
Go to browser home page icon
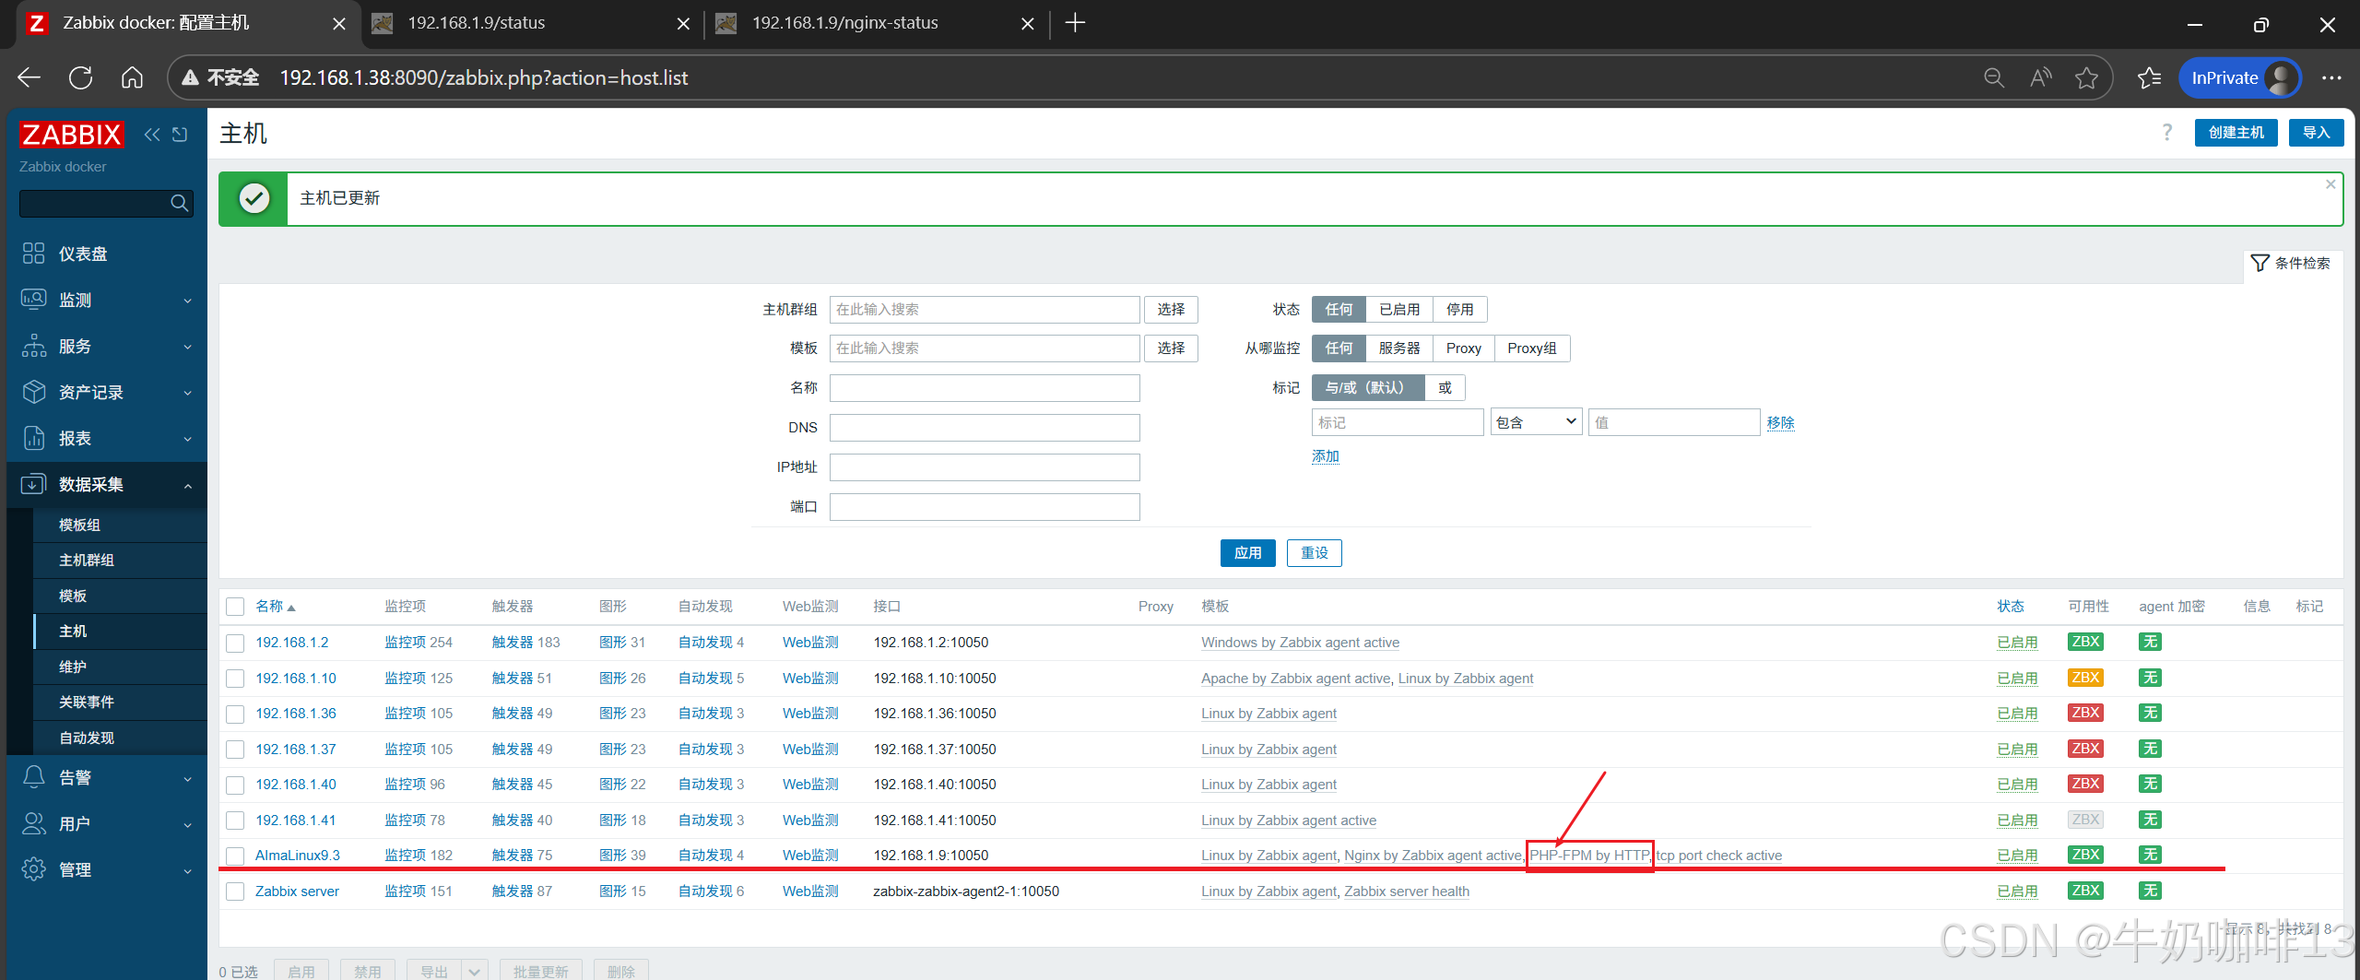[x=133, y=78]
